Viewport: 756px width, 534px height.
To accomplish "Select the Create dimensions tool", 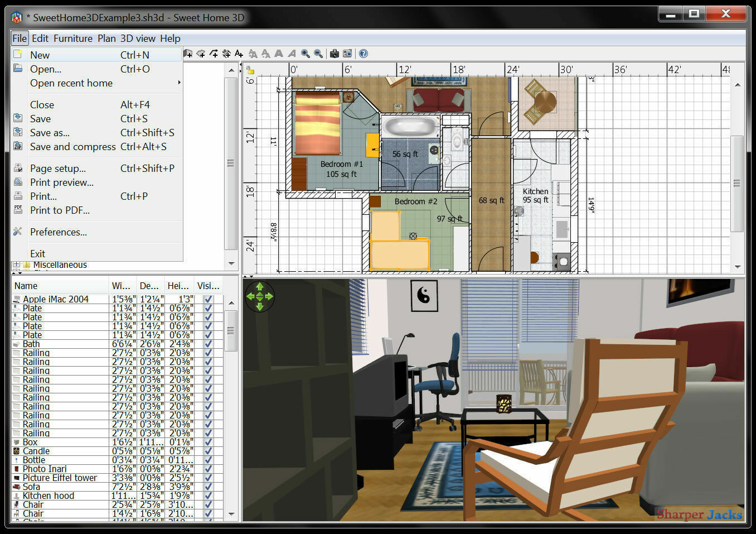I will click(x=226, y=54).
